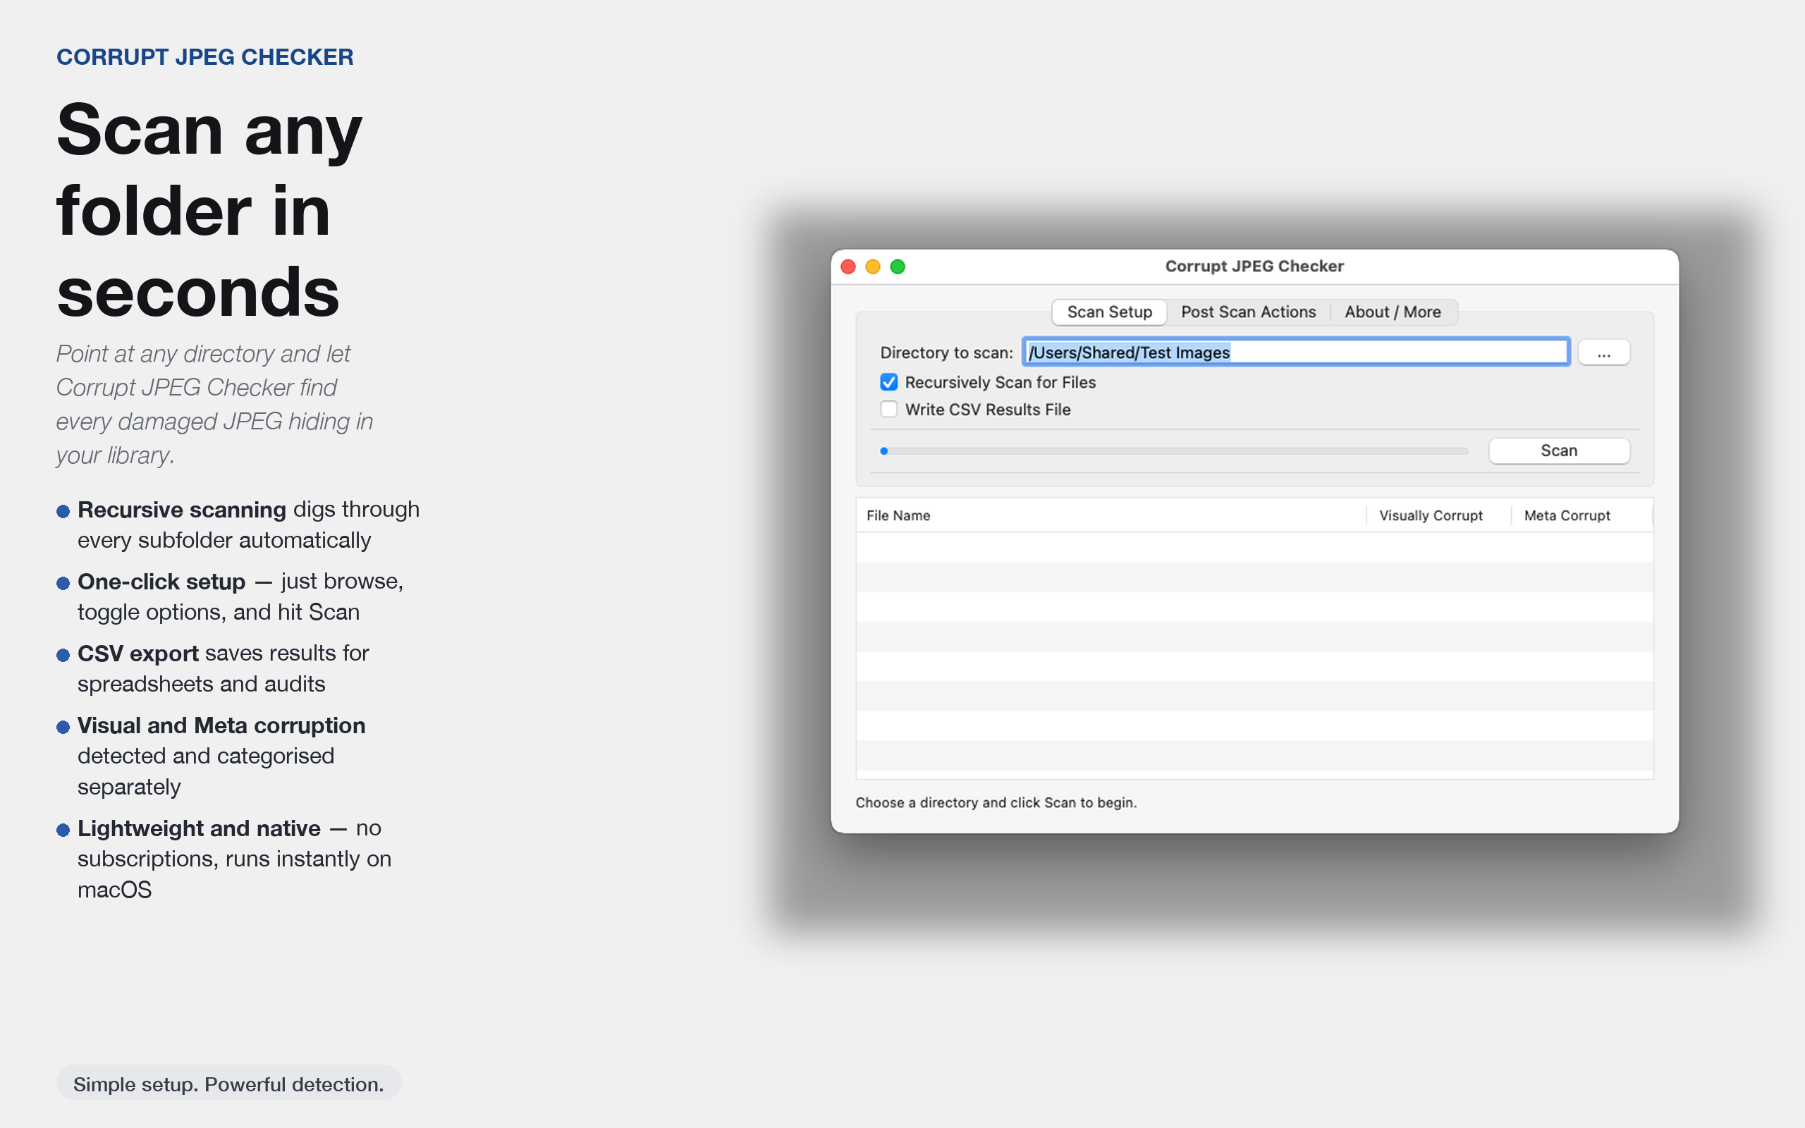
Task: Select the Scan Setup tab
Action: pyautogui.click(x=1109, y=312)
